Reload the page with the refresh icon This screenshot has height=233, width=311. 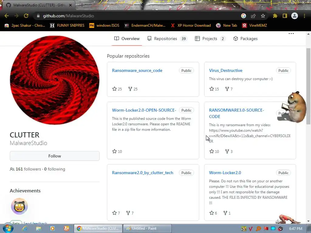click(x=26, y=16)
